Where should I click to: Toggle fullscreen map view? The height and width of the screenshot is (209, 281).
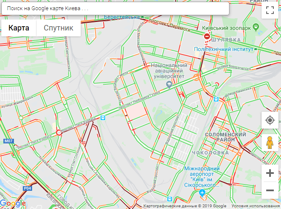[270, 10]
